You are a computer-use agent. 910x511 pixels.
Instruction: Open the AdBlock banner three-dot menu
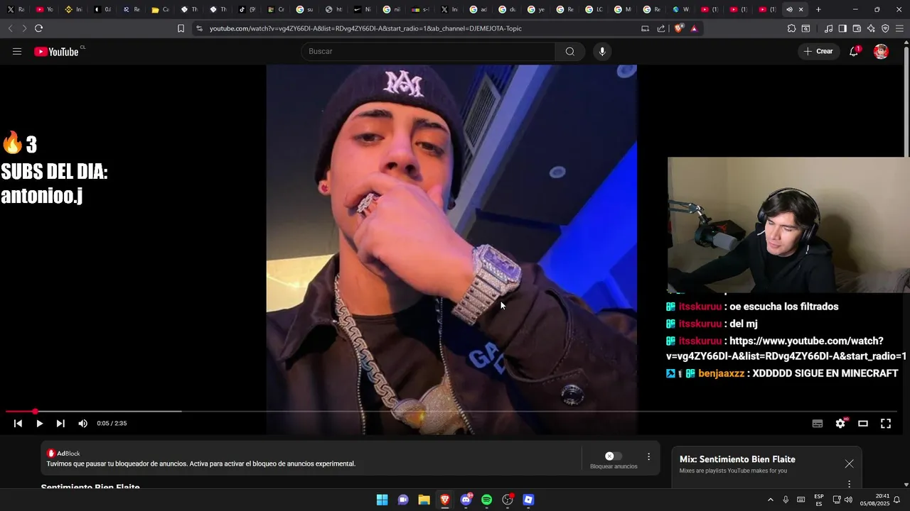pos(648,457)
